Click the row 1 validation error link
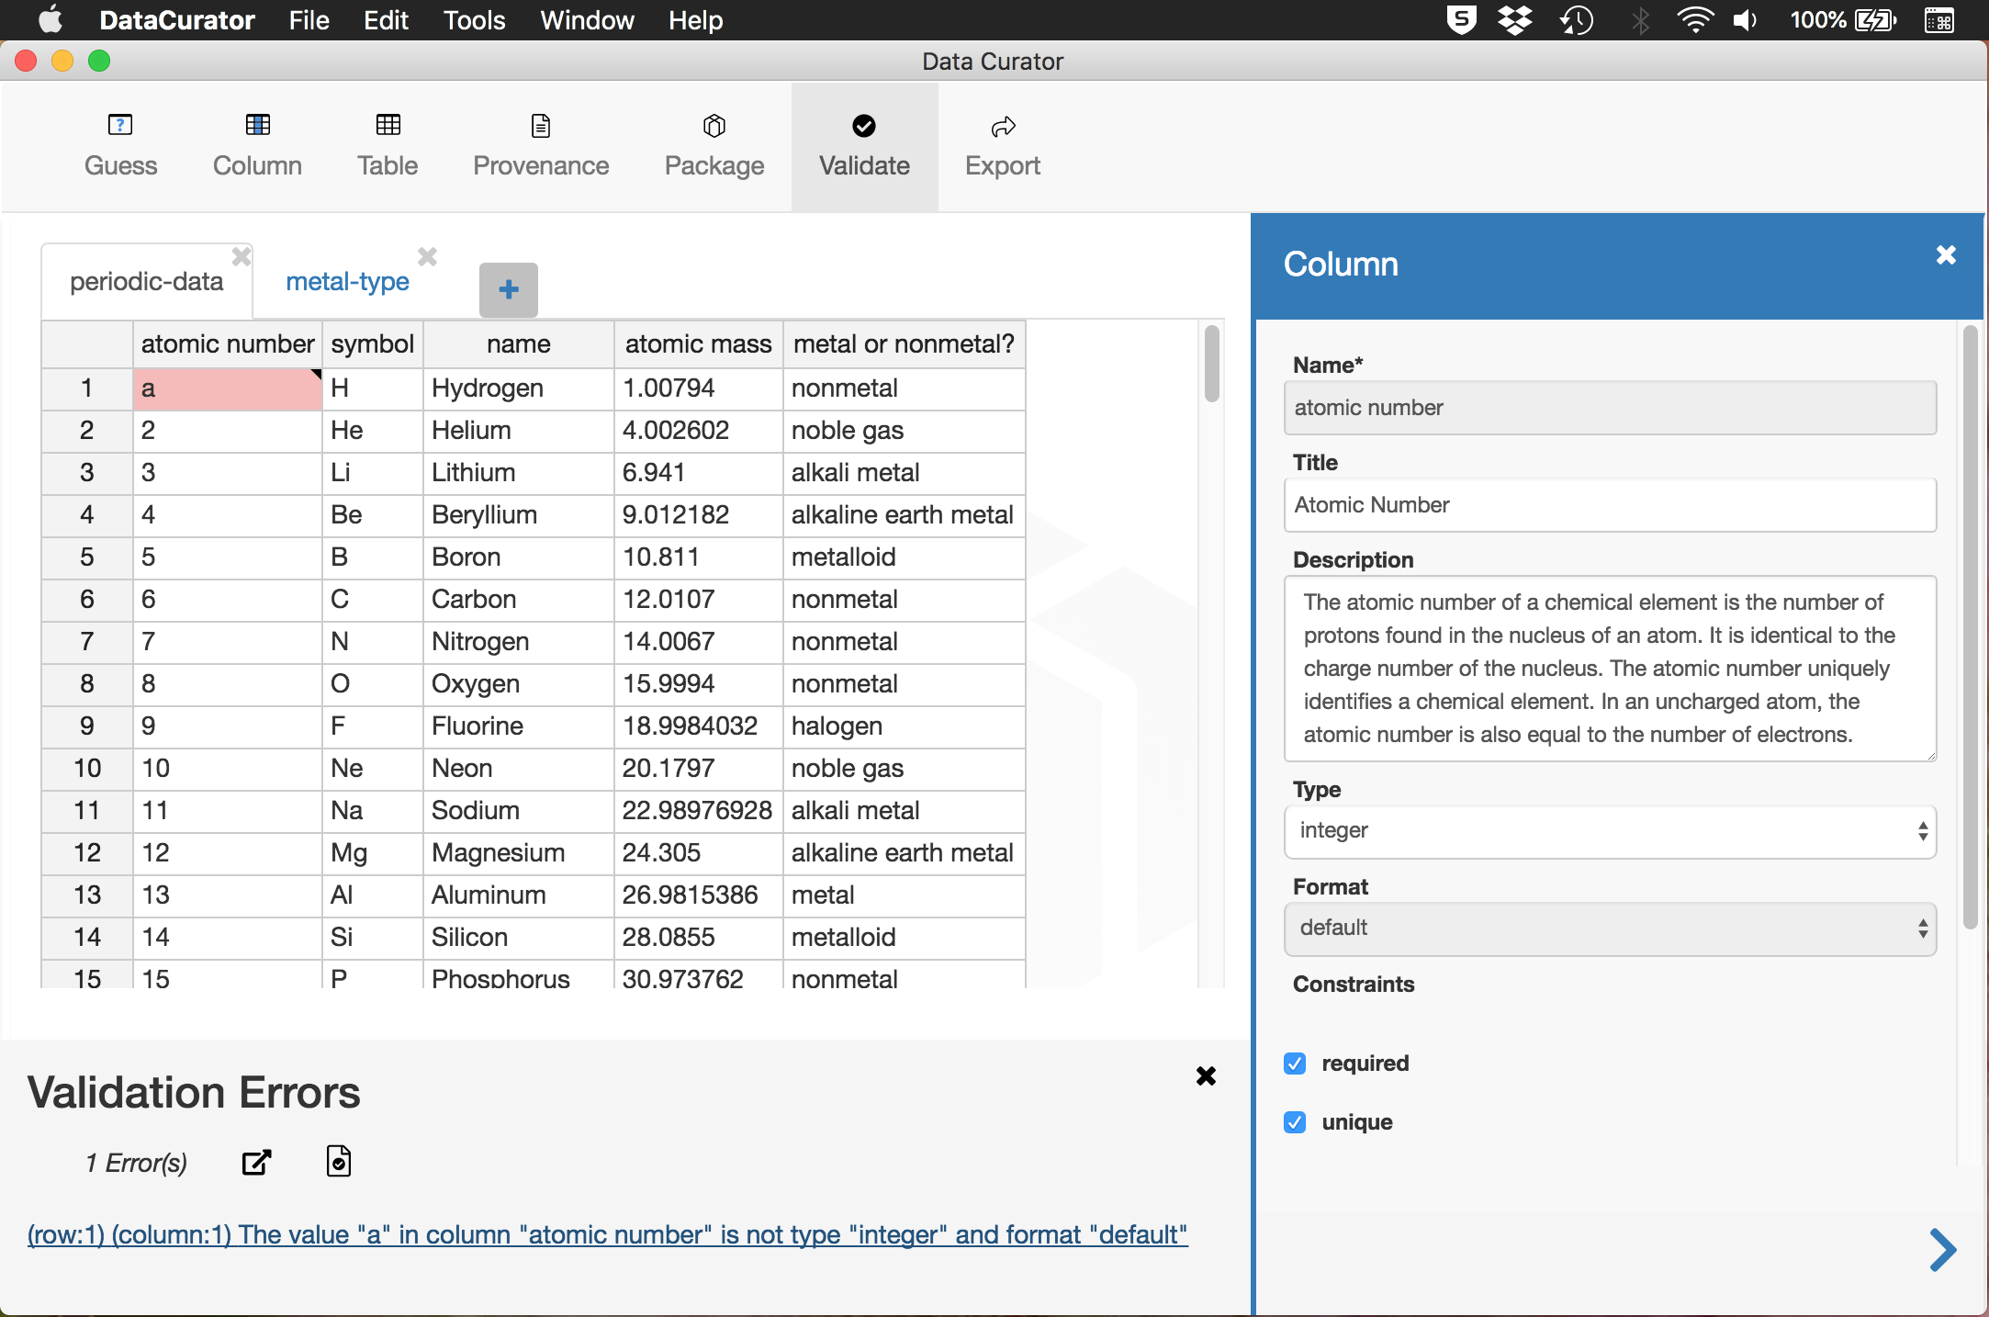The image size is (1989, 1317). pyautogui.click(x=607, y=1234)
